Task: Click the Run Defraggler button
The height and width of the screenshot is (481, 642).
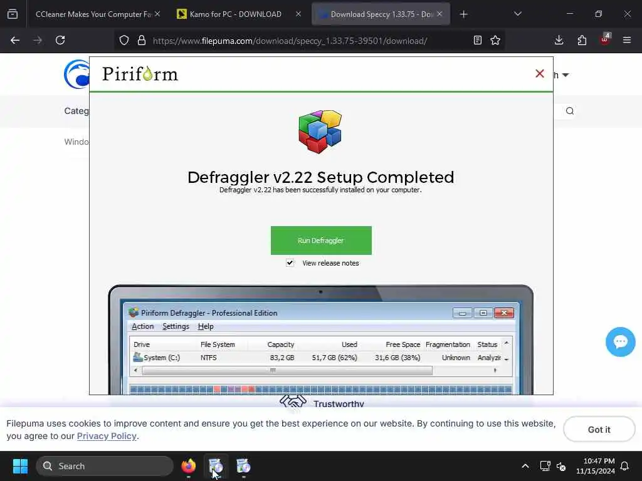Action: pyautogui.click(x=321, y=240)
